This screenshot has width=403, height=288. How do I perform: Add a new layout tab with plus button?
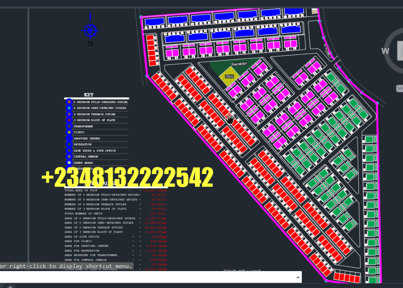click(x=10, y=286)
